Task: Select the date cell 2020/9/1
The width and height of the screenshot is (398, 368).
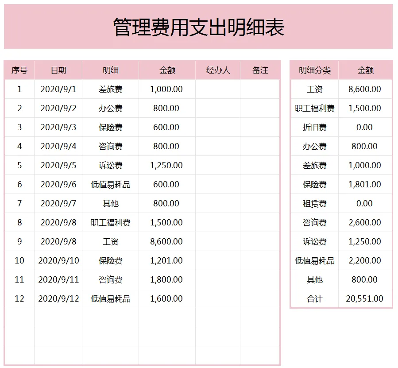Action: pos(58,89)
